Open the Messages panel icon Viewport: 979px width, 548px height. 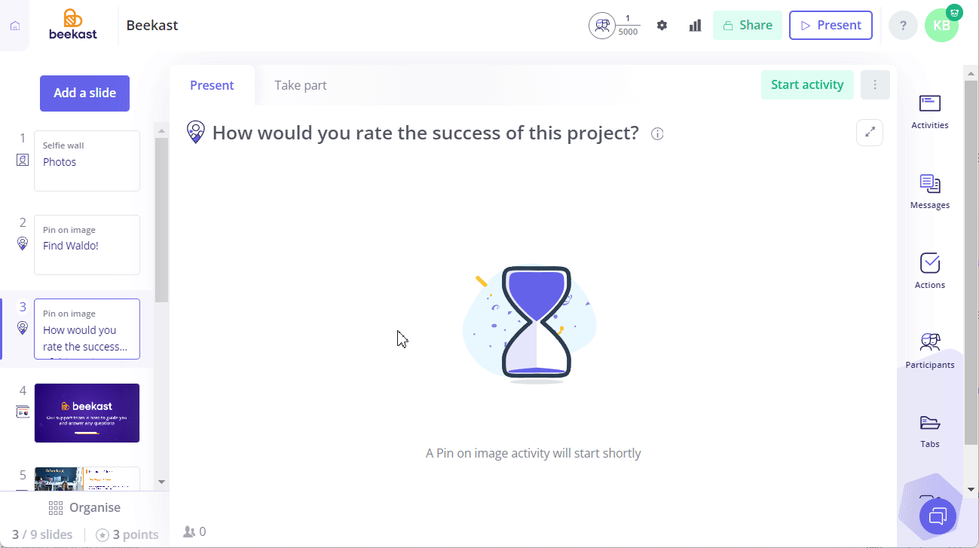(930, 183)
